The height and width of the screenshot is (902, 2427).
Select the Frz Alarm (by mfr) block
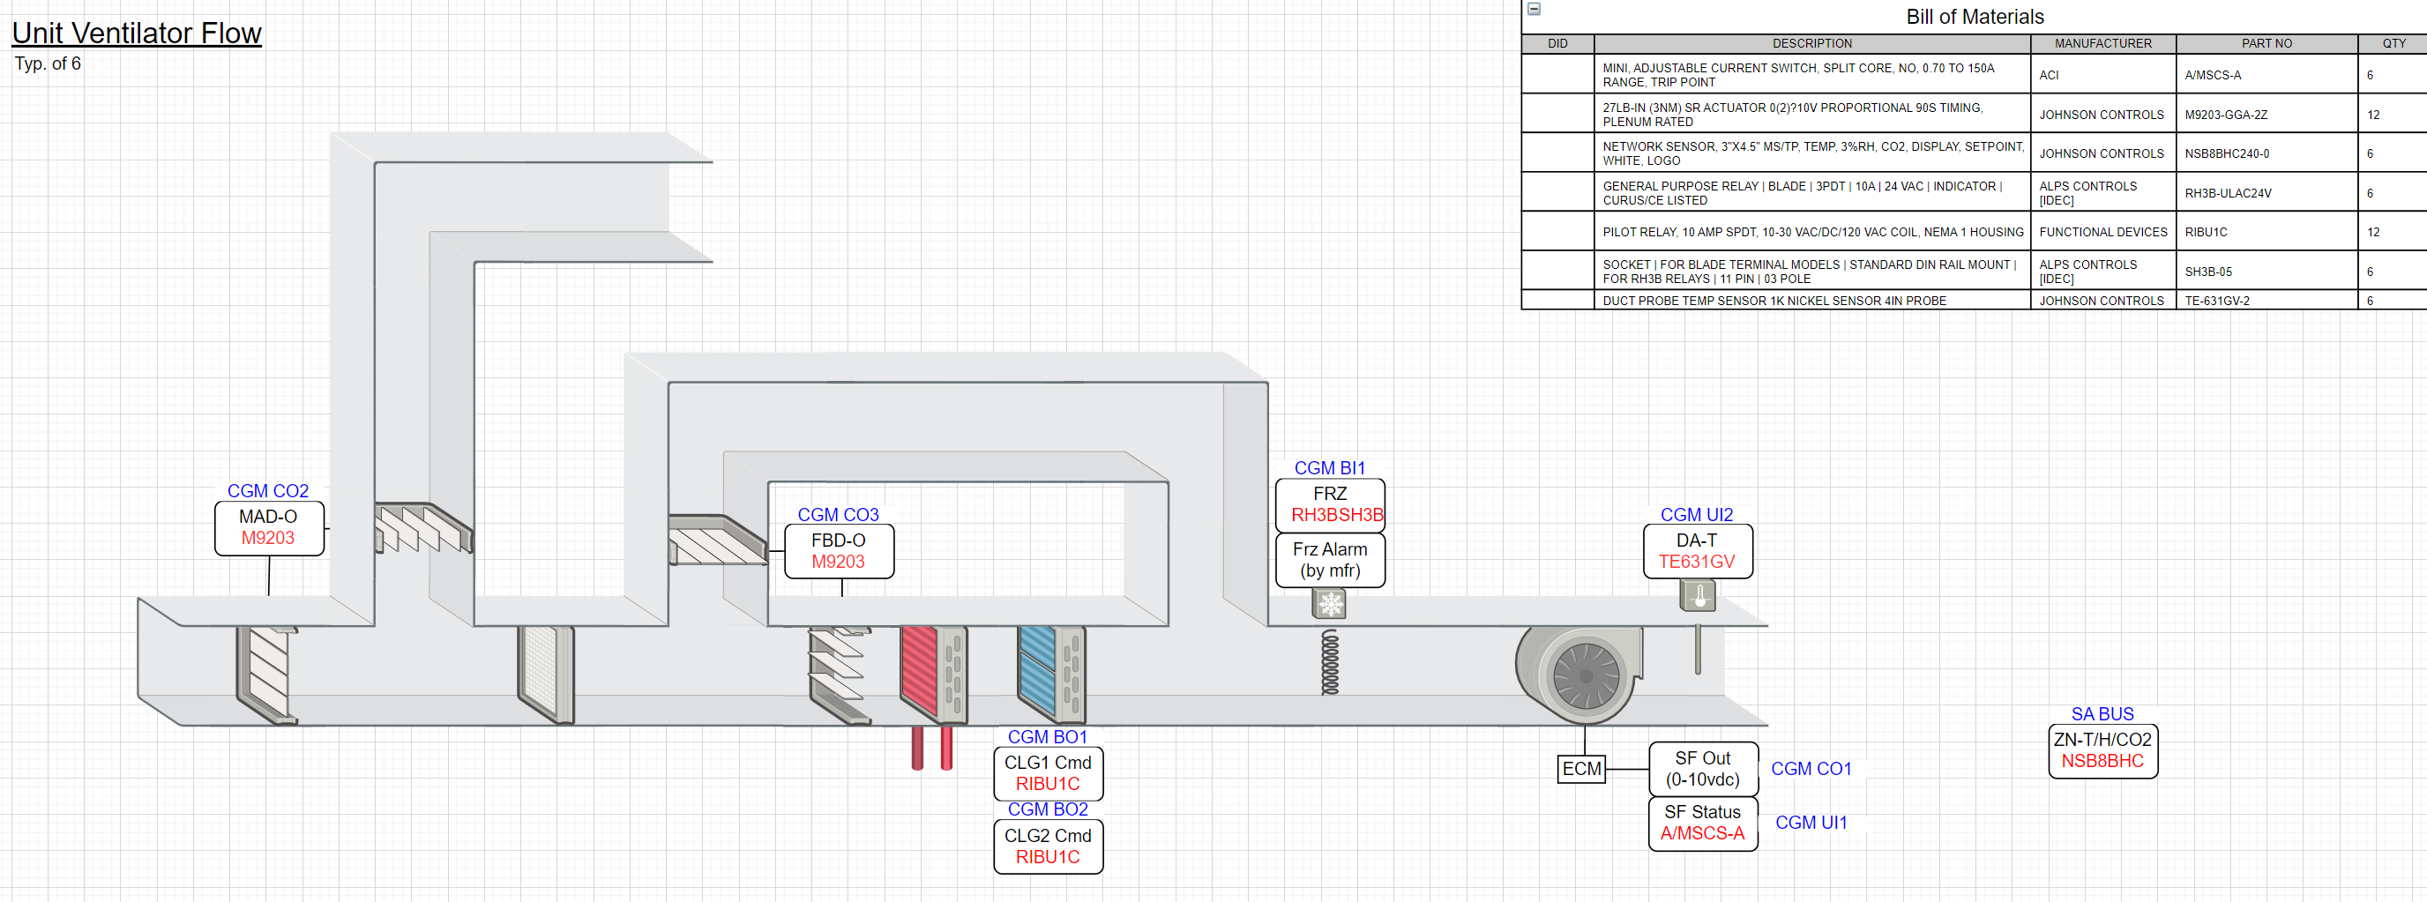point(1329,560)
